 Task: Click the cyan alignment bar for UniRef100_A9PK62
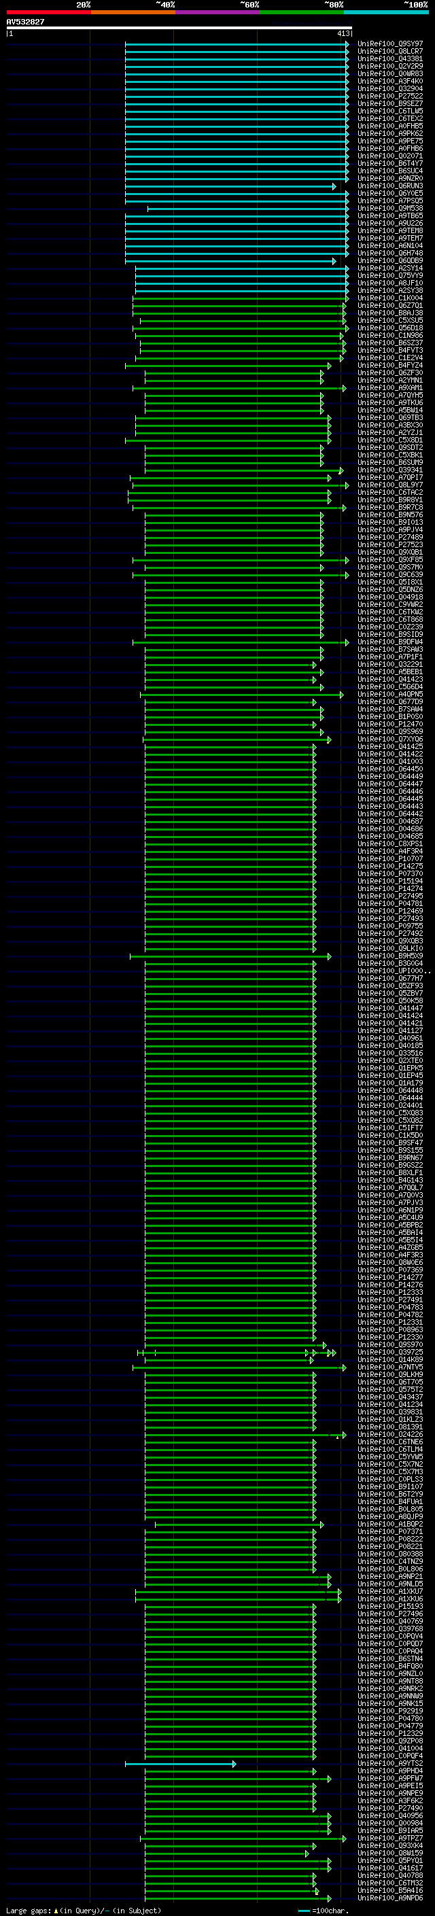pos(237,134)
